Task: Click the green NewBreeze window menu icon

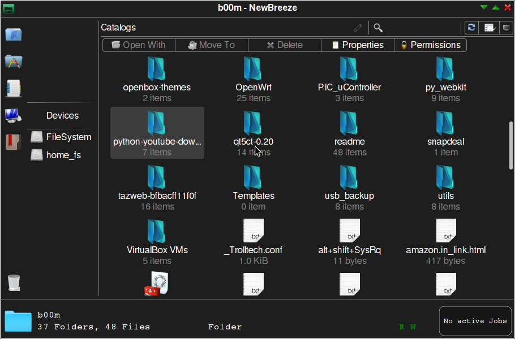Action: click(x=8, y=8)
